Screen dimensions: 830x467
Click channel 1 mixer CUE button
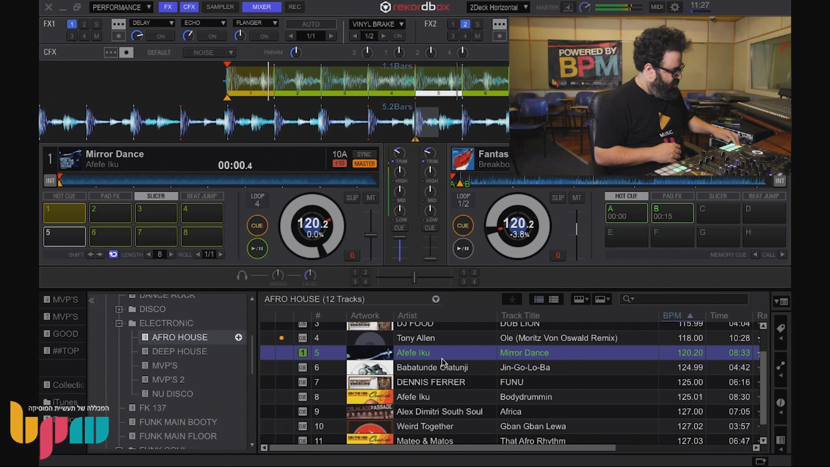(399, 228)
